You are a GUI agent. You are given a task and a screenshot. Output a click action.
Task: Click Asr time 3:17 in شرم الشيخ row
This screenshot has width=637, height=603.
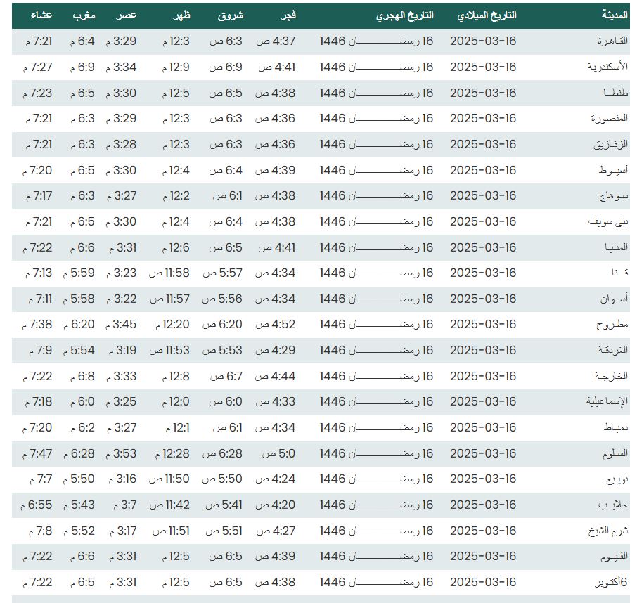123,531
